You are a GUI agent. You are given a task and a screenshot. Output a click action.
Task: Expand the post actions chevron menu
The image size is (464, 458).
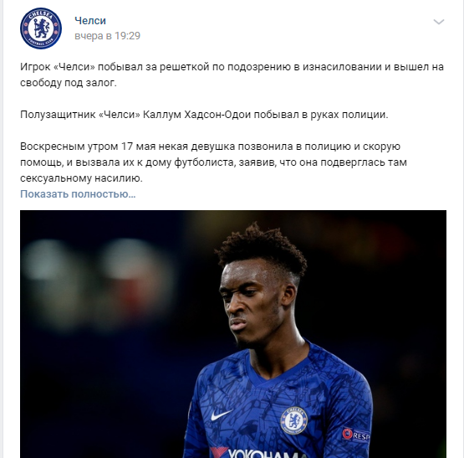coord(439,22)
